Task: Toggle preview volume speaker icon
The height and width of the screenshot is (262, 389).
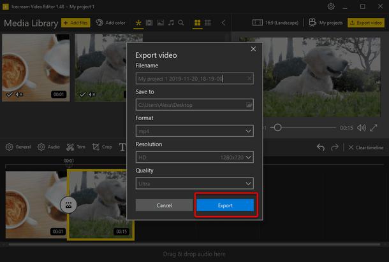Action: tap(361, 128)
